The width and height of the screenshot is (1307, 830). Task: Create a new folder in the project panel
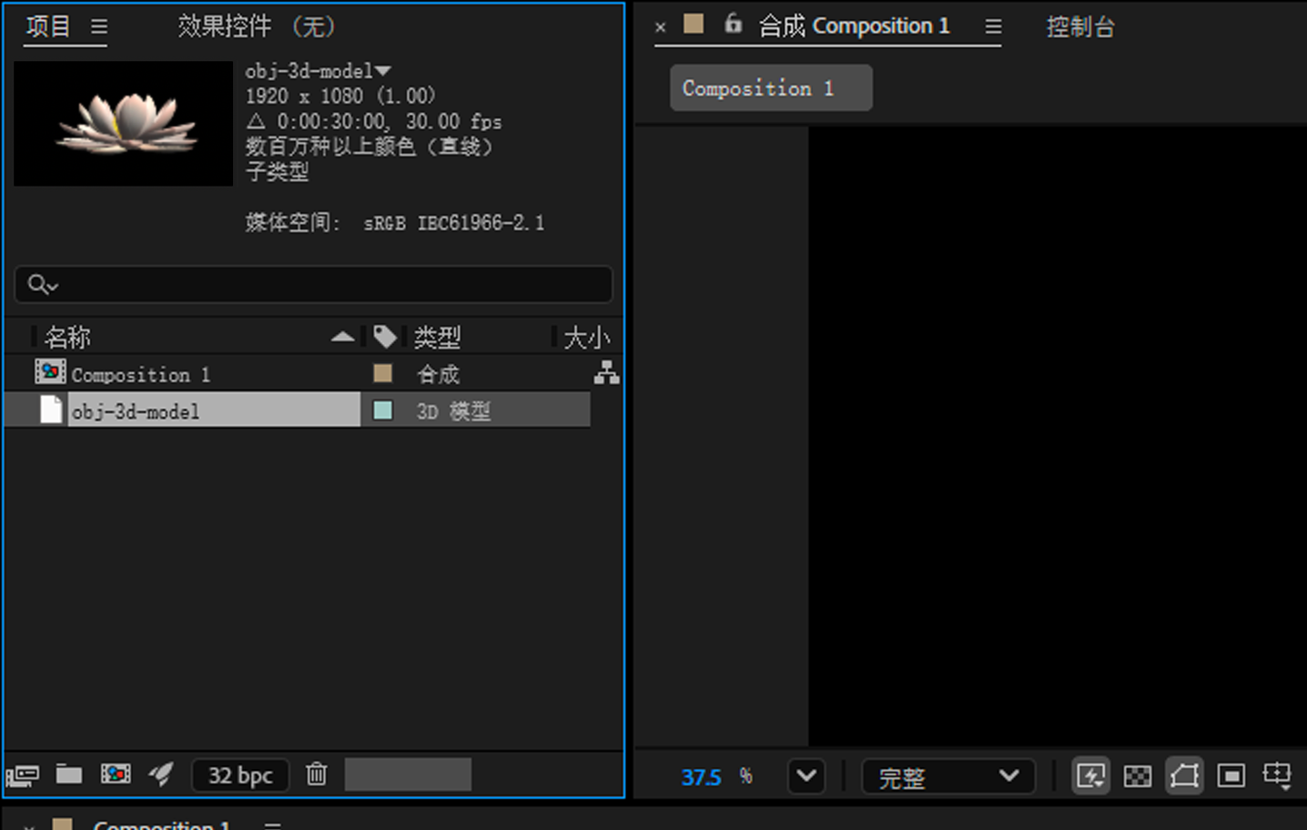click(x=69, y=774)
